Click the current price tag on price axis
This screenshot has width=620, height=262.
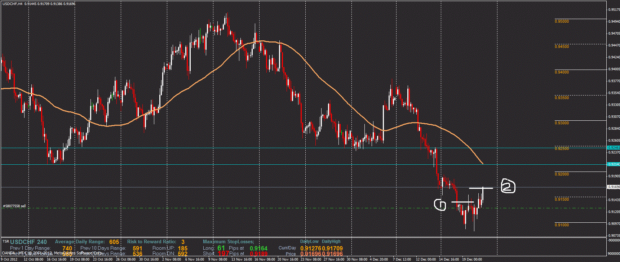[614, 187]
